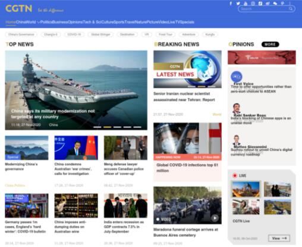Click the First Voice avatar icon
This screenshot has width=302, height=247.
pyautogui.click(x=237, y=76)
